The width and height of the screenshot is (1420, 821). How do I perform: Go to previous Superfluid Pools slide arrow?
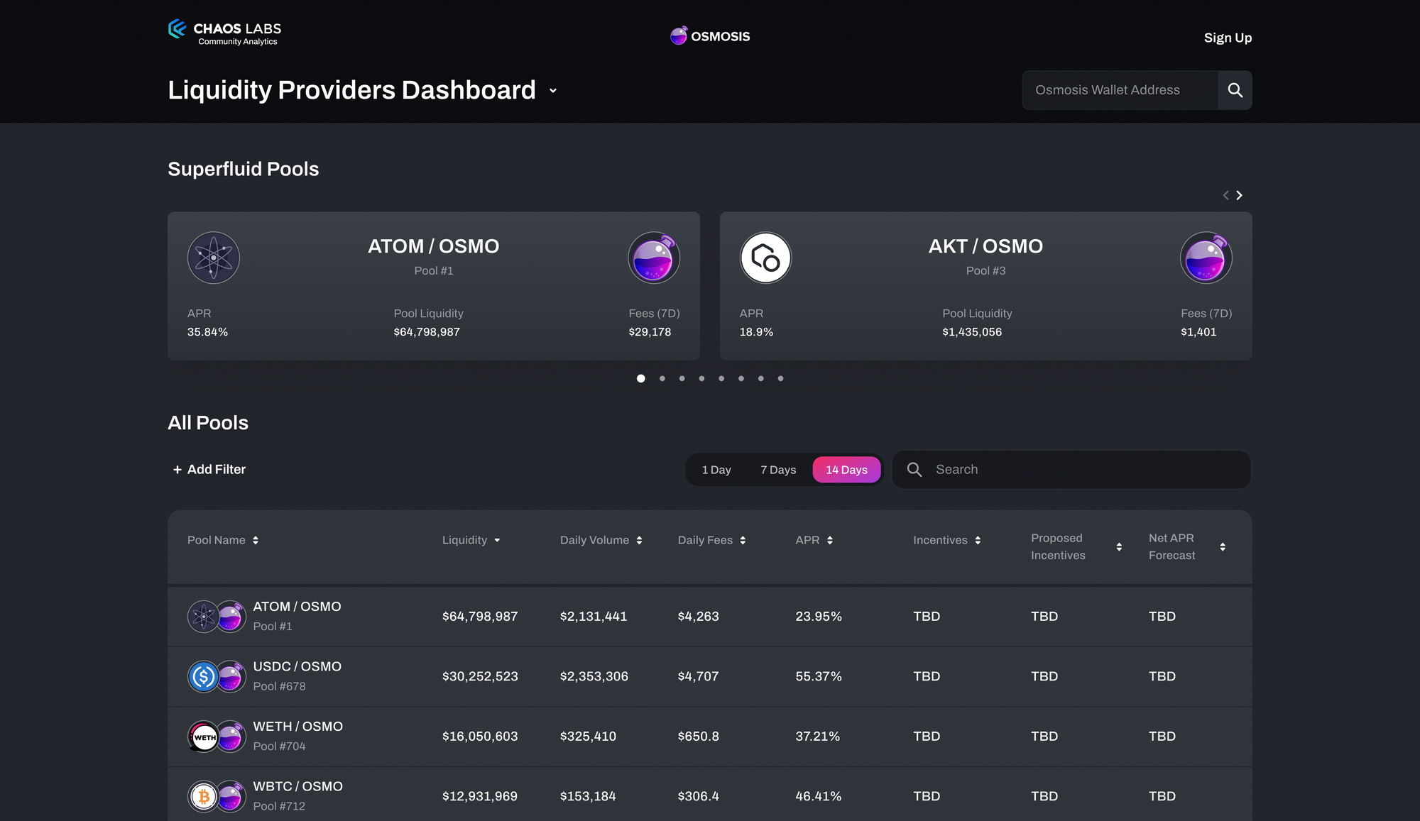1225,195
